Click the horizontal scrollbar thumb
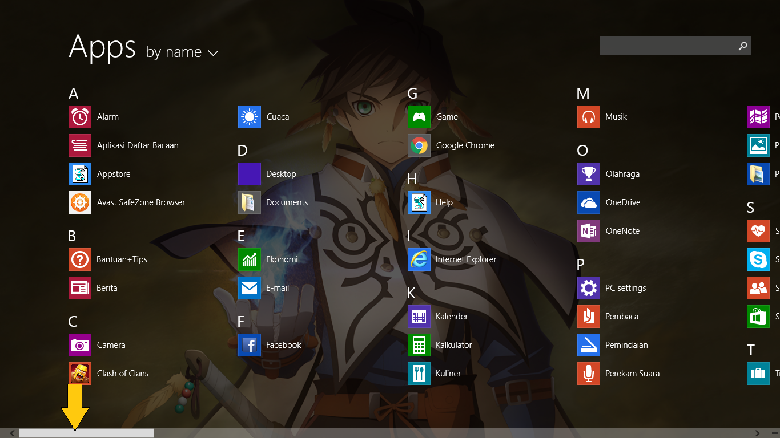Viewport: 780px width, 438px height. (86, 433)
